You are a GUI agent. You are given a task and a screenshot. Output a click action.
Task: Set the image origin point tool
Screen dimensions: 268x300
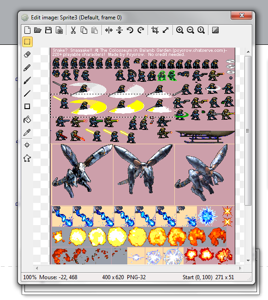click(27, 145)
